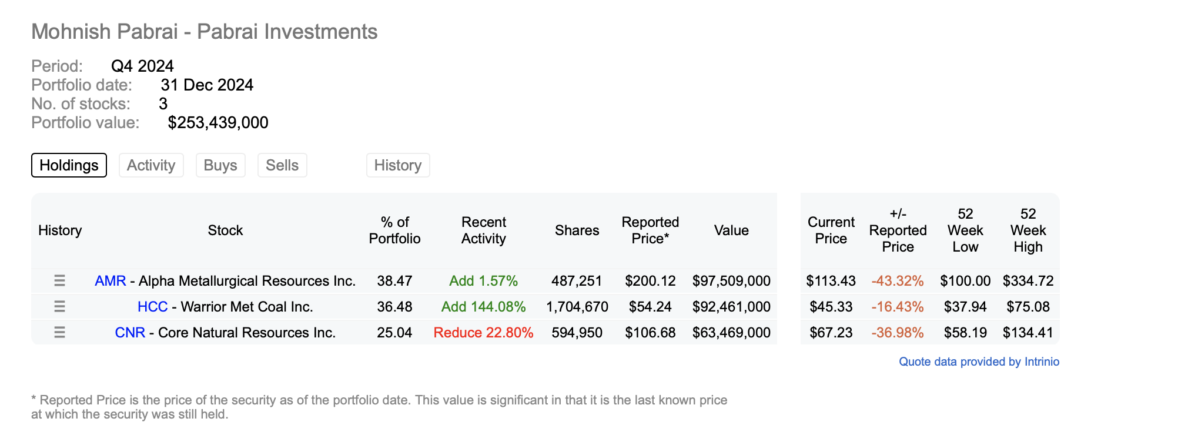Open the AMR ticker link

tap(111, 281)
